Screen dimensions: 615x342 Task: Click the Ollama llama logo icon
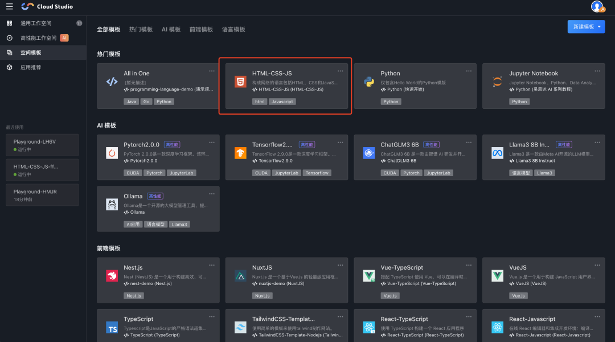tap(112, 204)
